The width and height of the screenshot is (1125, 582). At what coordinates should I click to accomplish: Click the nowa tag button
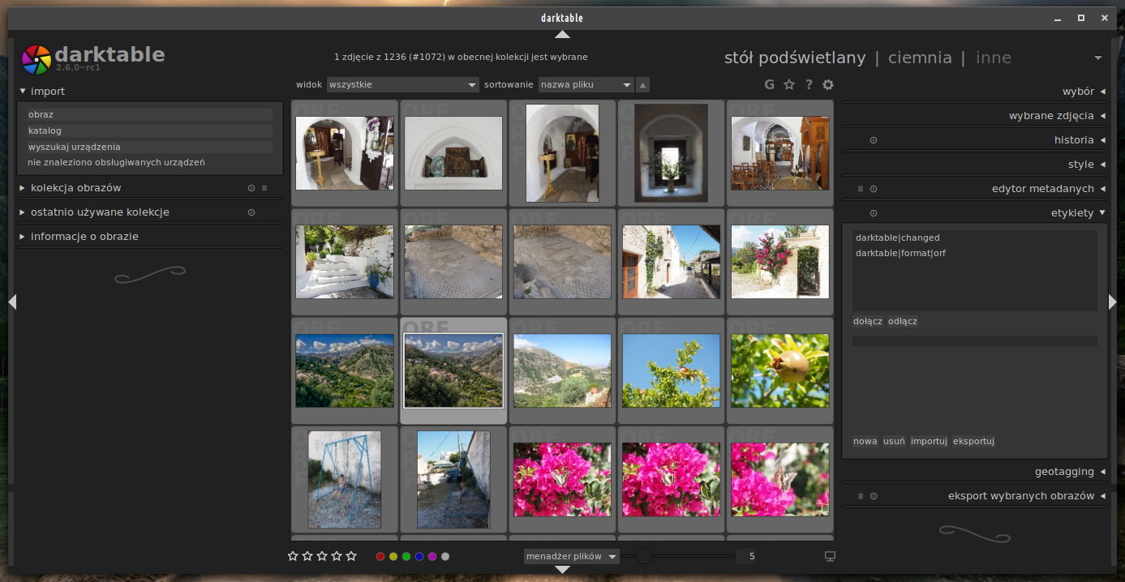tap(865, 441)
